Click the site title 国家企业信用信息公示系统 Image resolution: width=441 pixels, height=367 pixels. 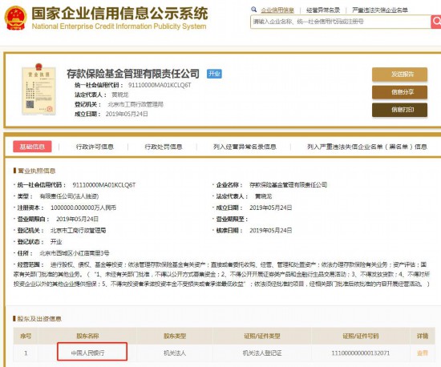(x=119, y=13)
